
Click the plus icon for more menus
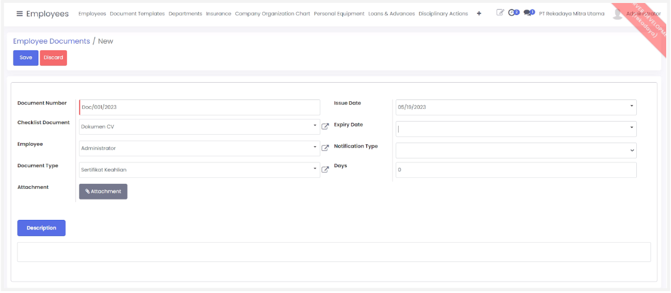click(x=479, y=14)
